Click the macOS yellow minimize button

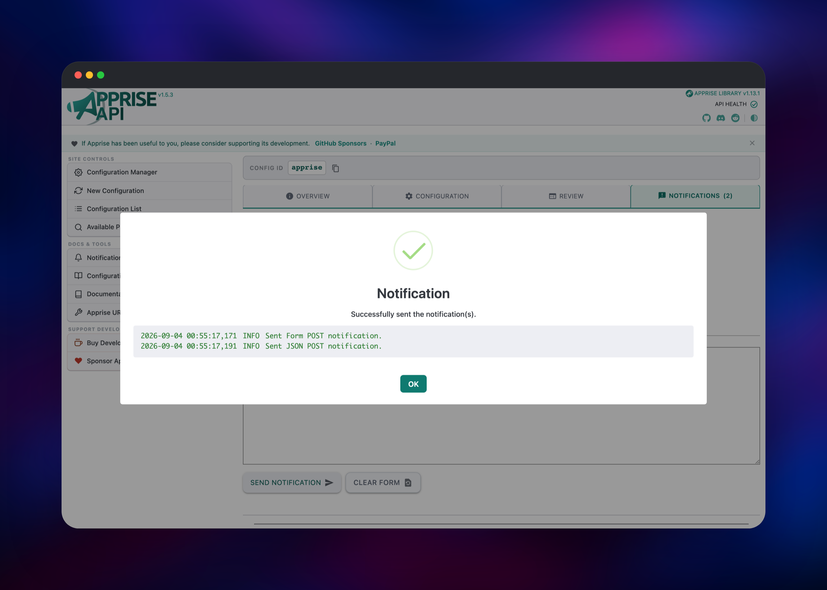(89, 75)
